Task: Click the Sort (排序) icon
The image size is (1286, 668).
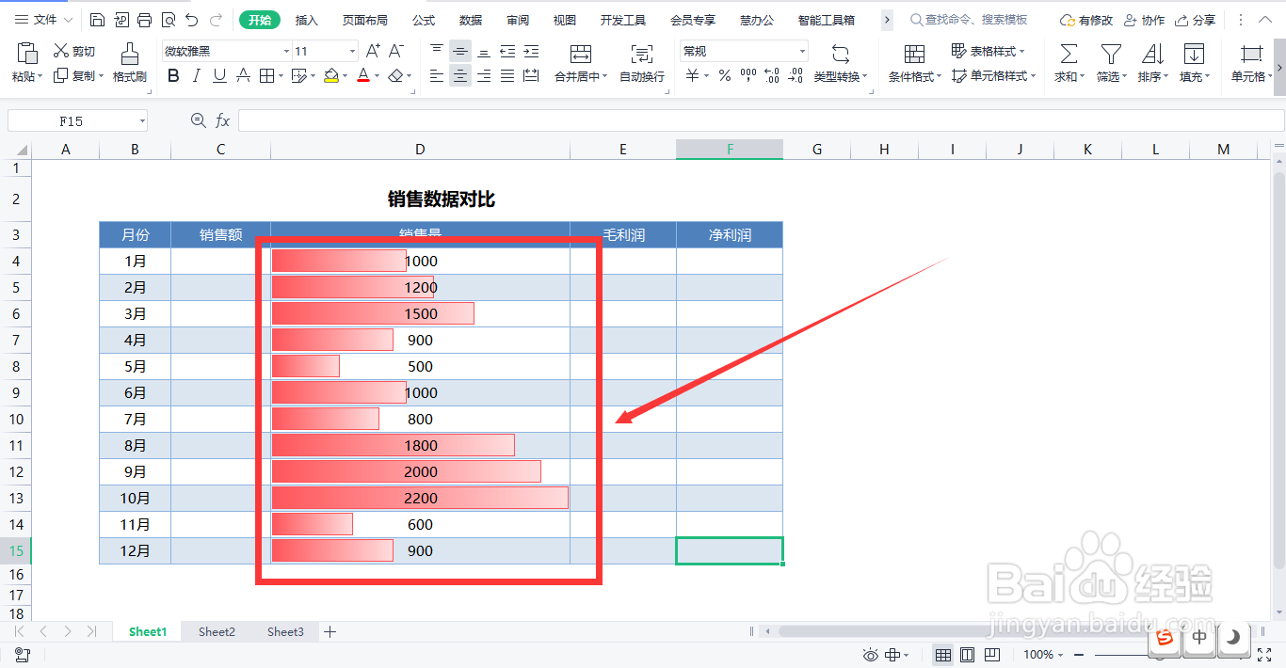Action: coord(1152,54)
